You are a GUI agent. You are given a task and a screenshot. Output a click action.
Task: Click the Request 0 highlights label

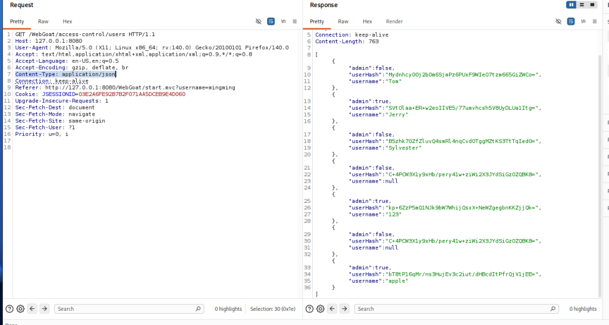click(228, 309)
